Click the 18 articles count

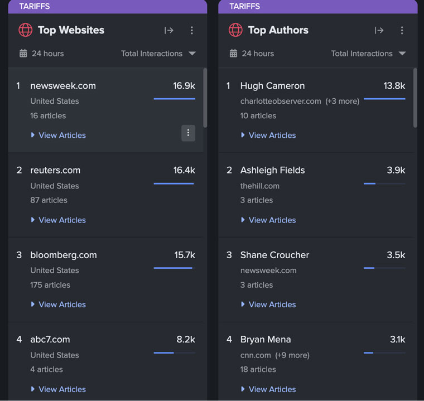tap(258, 369)
